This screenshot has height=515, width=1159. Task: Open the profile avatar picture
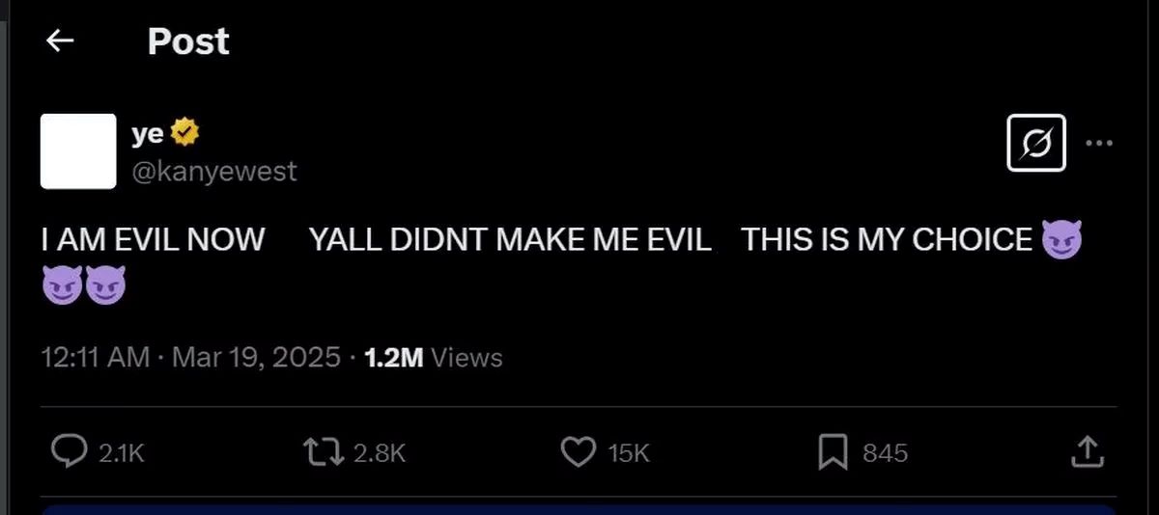click(78, 151)
